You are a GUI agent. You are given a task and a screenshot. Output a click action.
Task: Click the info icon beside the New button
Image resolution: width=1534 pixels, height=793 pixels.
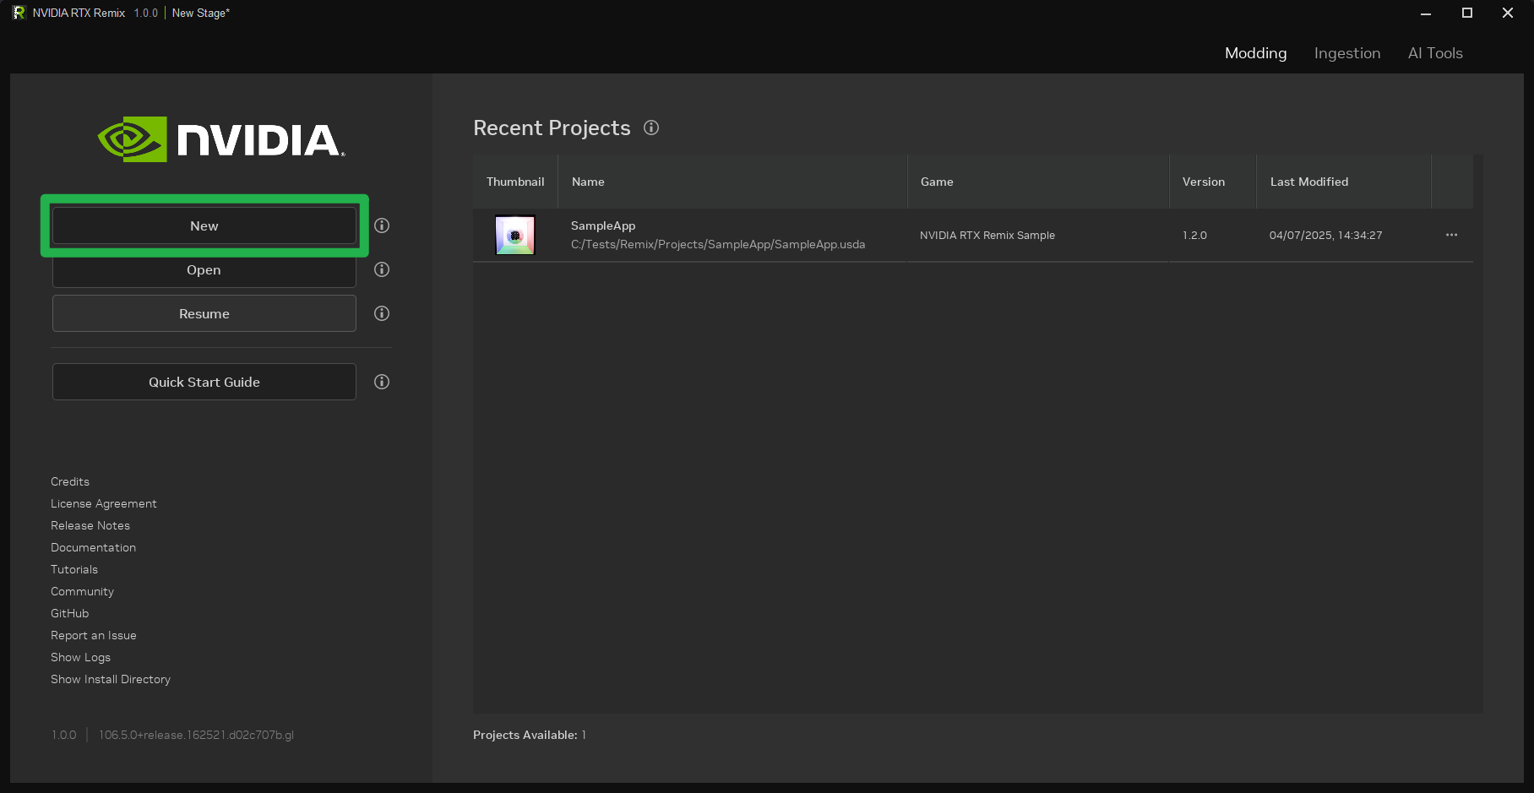381,225
